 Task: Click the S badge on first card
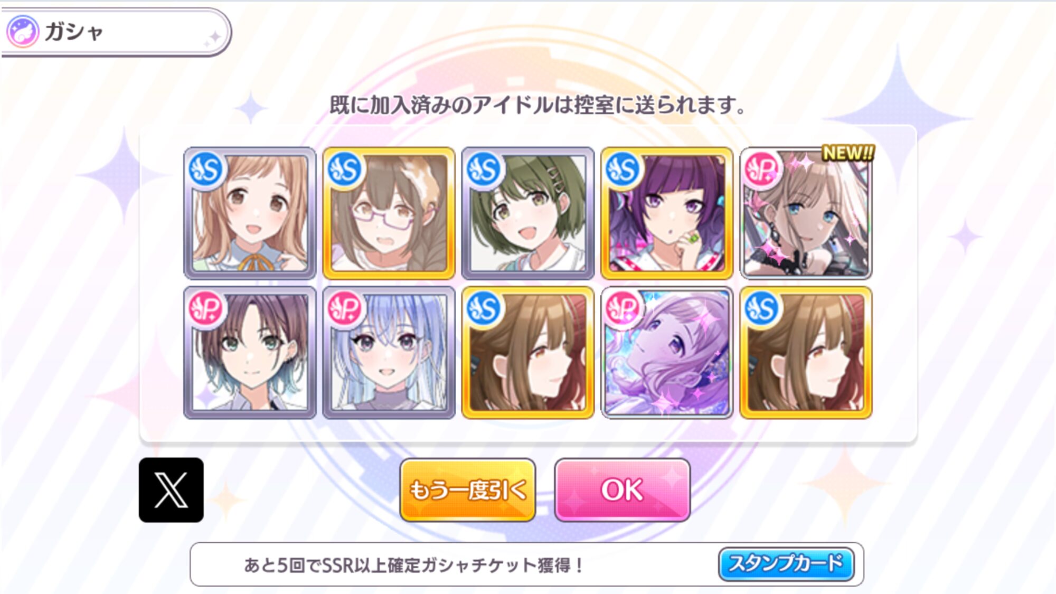pos(206,170)
